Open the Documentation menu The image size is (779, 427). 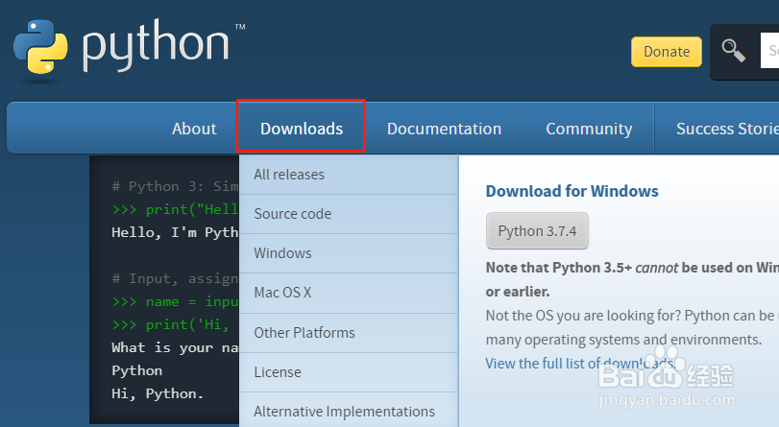[444, 129]
